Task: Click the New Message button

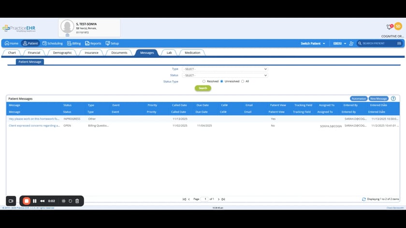Action: [x=378, y=99]
